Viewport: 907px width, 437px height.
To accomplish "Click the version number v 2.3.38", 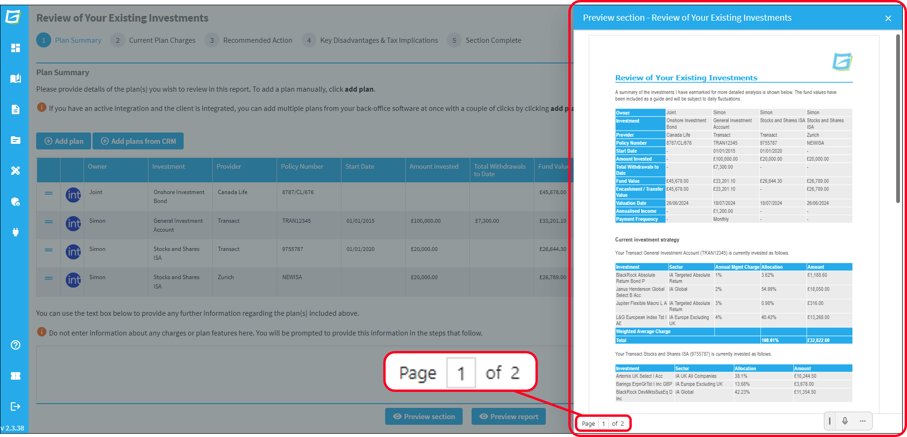I will click(x=13, y=428).
